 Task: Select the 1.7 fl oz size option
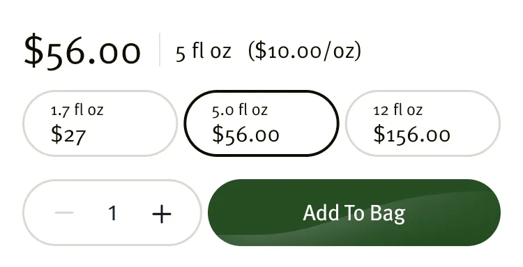[x=100, y=123]
